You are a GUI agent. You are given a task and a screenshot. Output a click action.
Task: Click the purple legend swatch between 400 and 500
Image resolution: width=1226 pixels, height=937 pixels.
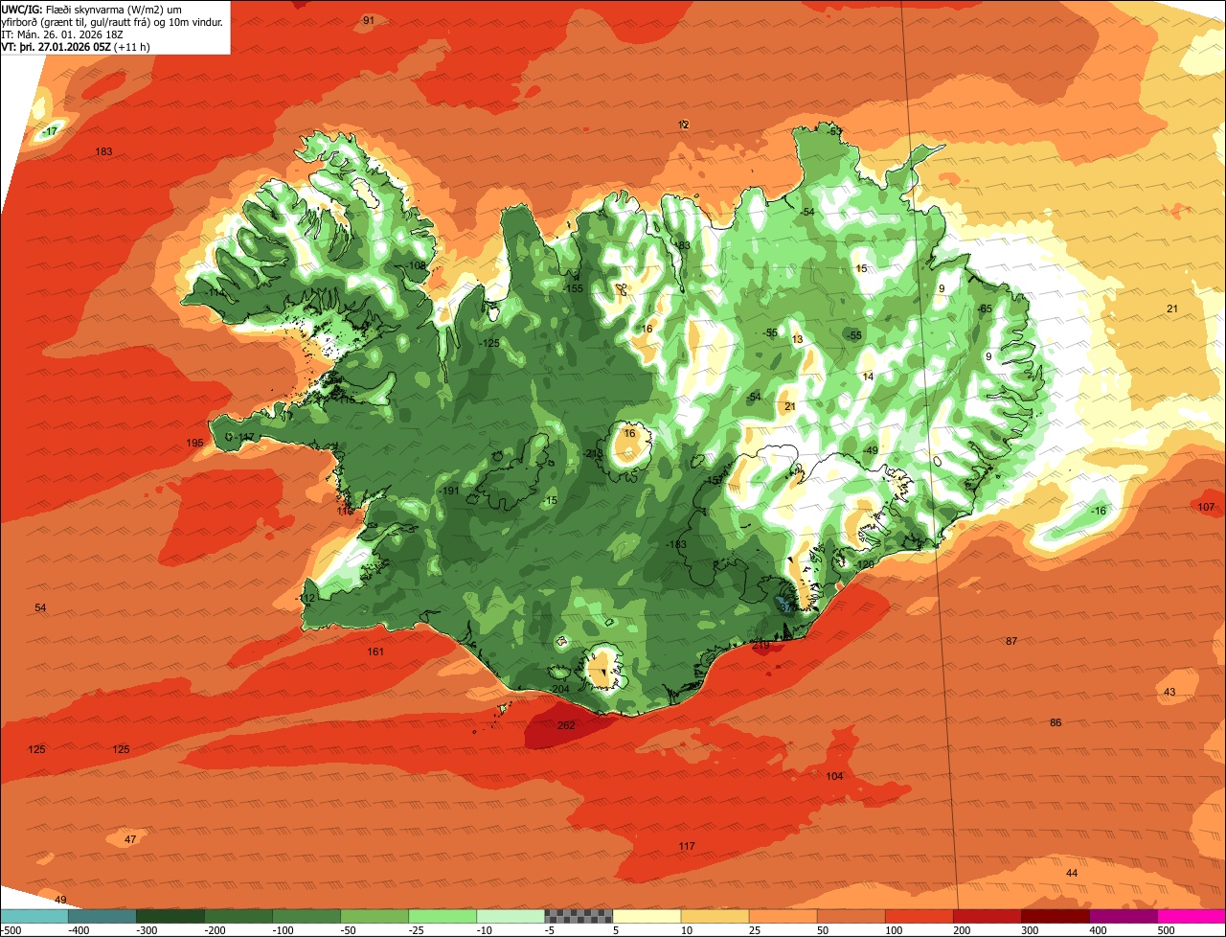click(1124, 916)
